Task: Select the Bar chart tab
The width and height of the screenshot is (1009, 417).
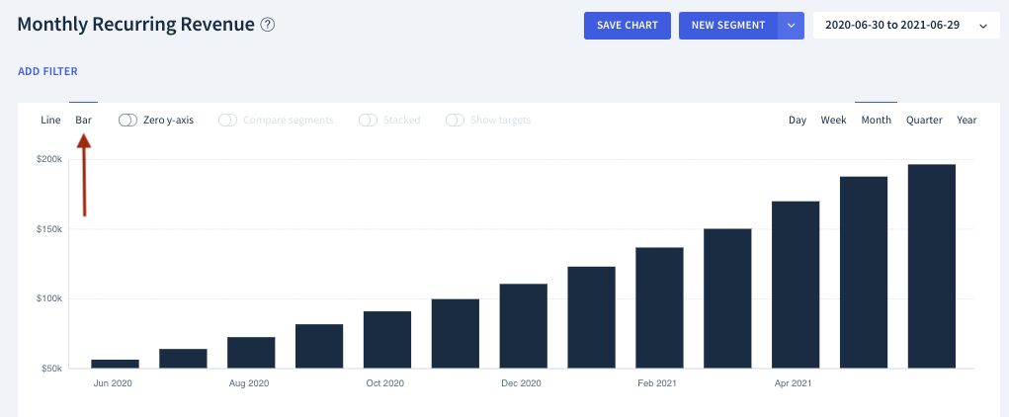Action: [84, 120]
